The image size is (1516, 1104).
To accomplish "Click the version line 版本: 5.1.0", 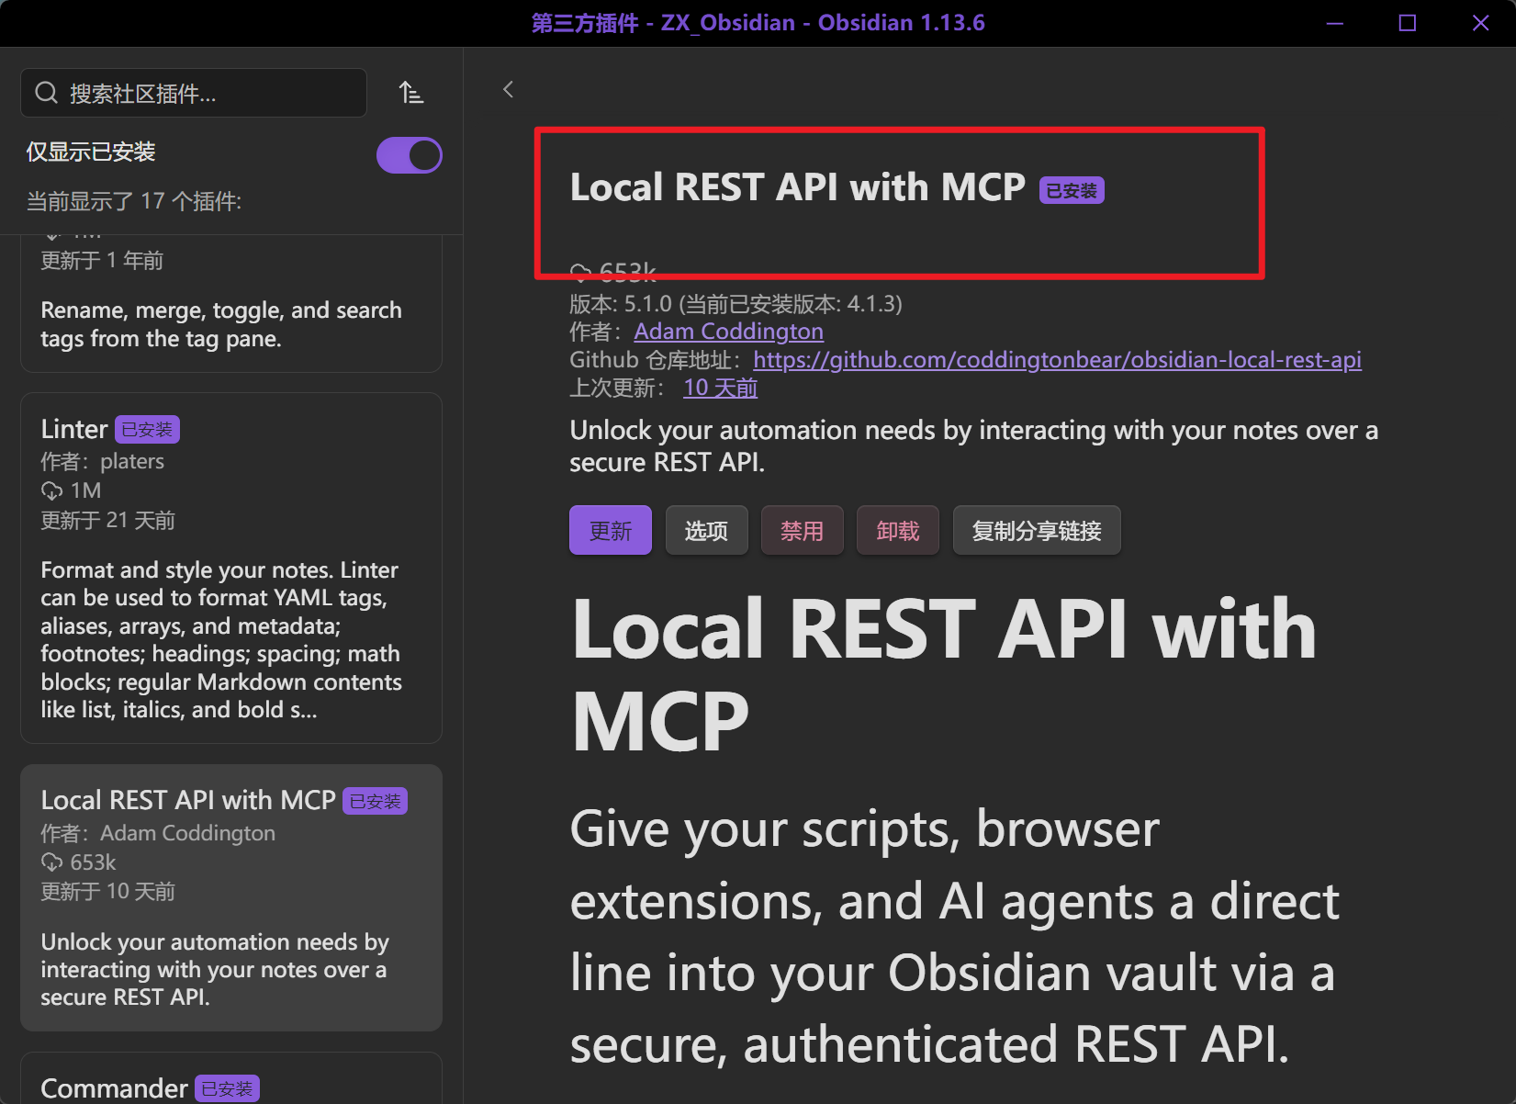I will coord(736,303).
